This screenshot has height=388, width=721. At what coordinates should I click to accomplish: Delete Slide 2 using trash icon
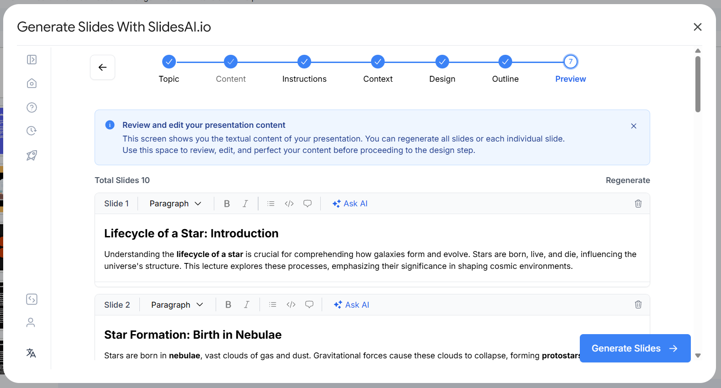click(x=638, y=304)
